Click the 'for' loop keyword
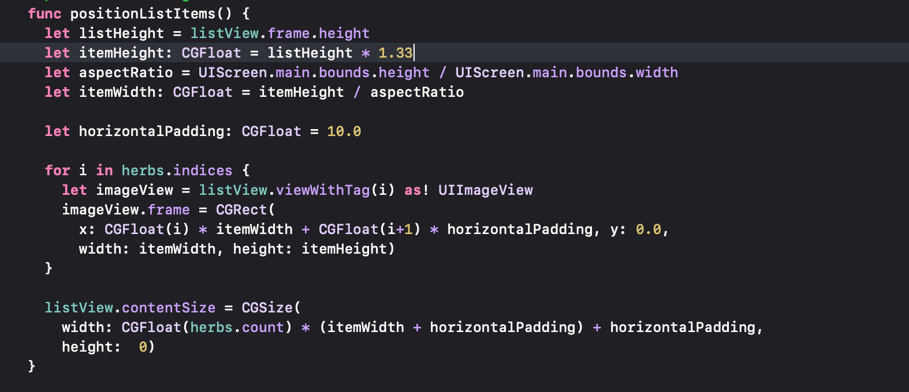 coord(57,171)
